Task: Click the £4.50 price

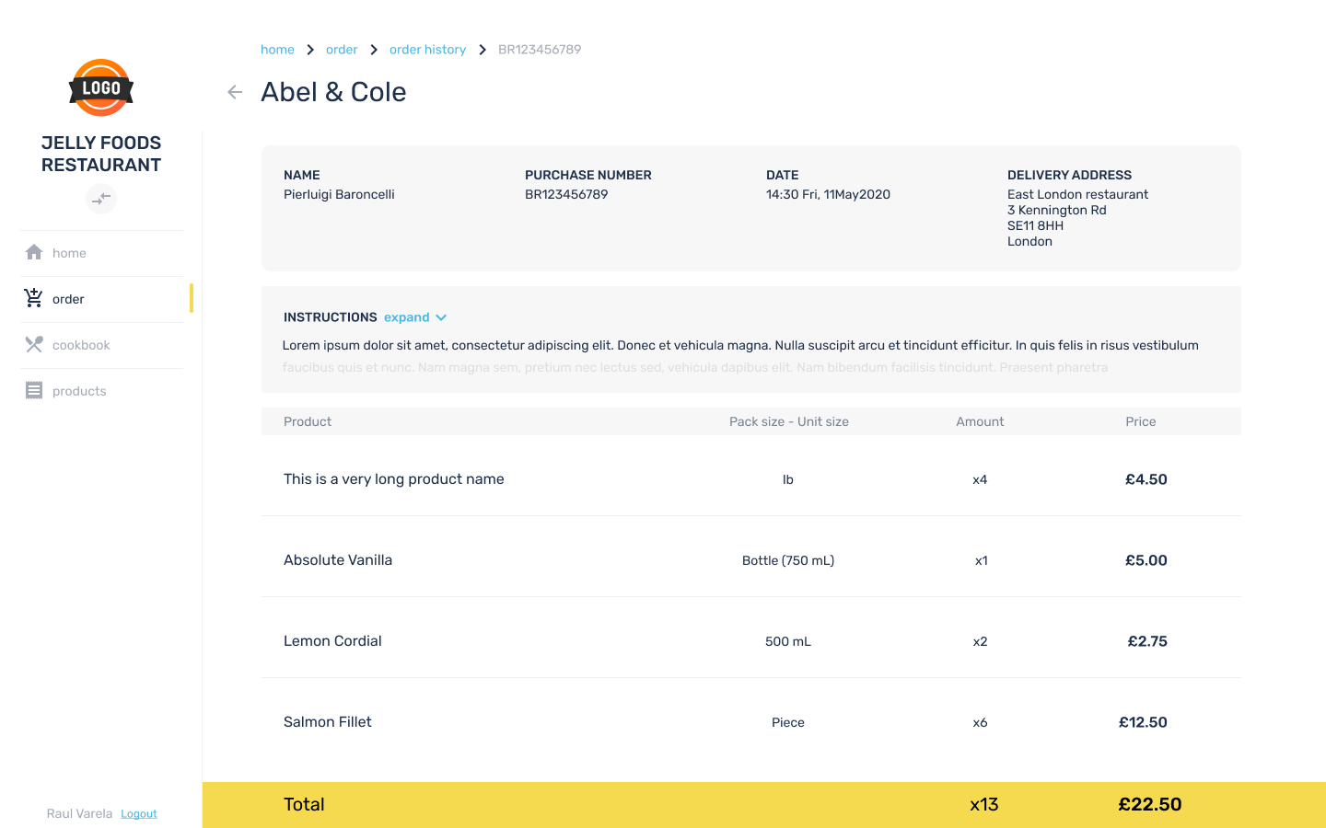Action: coord(1146,479)
